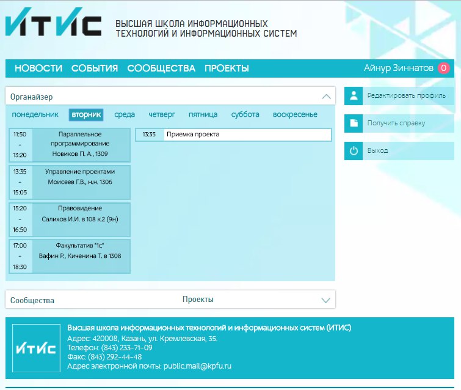Open Айнур Зиннатов user profile link
The width and height of the screenshot is (461, 390).
398,68
